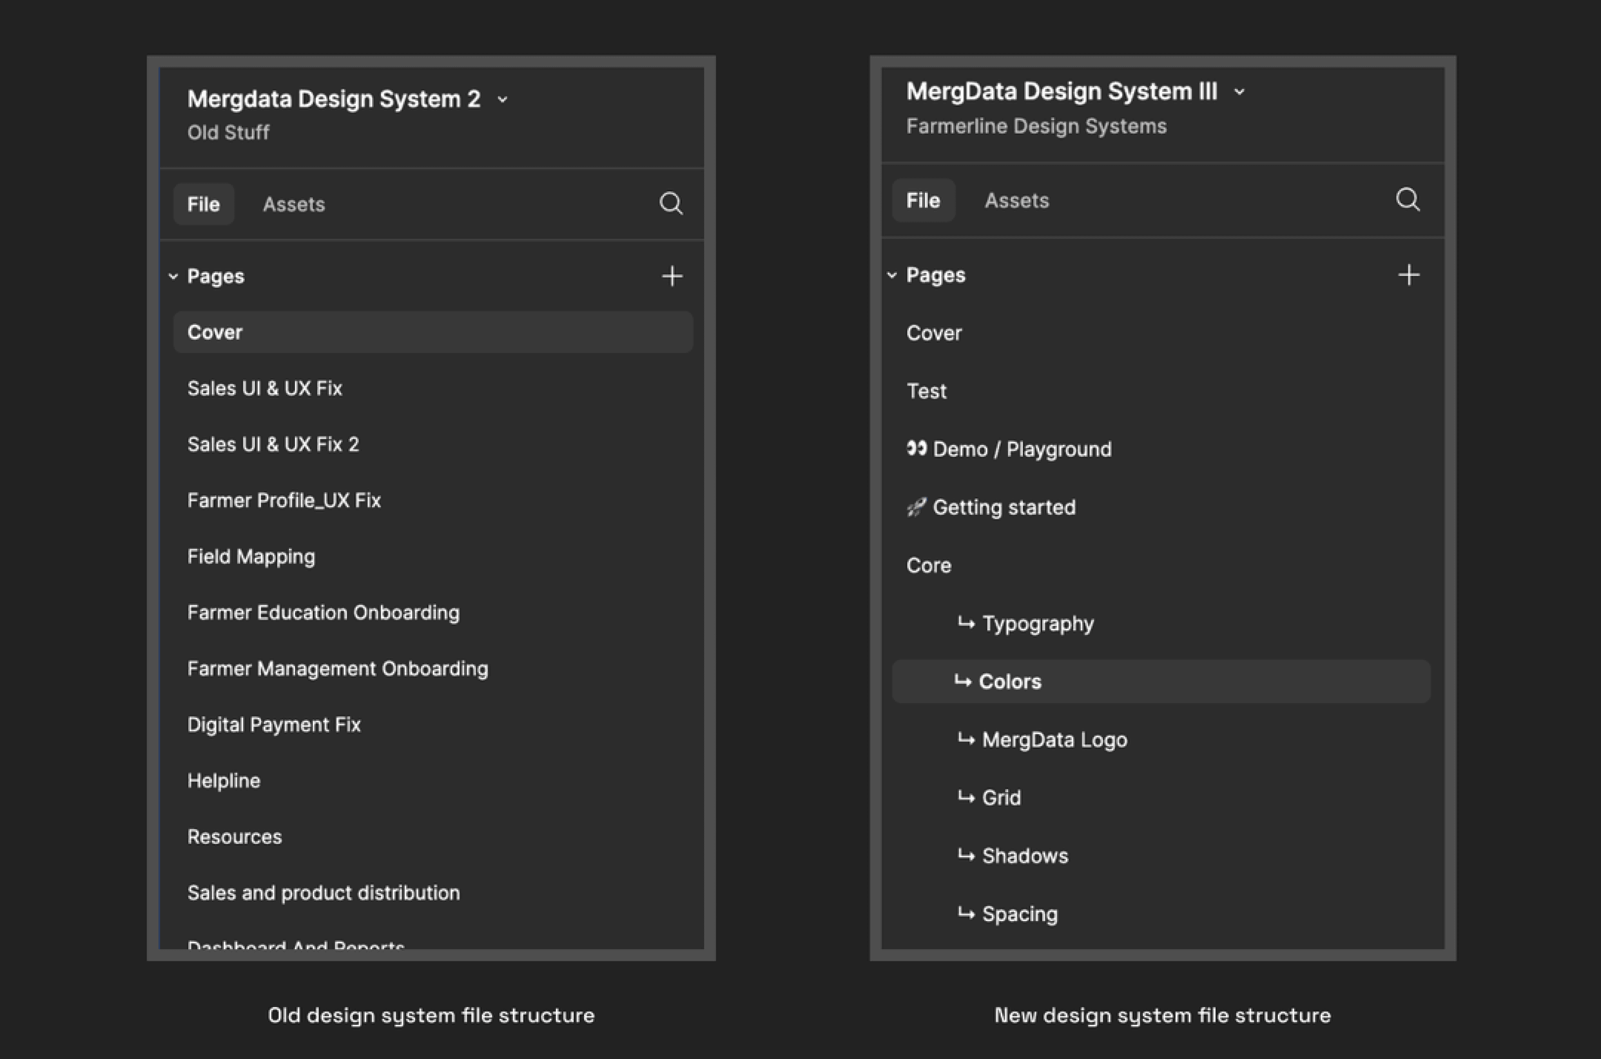1601x1059 pixels.
Task: Open the MergData Logo page
Action: [1054, 740]
